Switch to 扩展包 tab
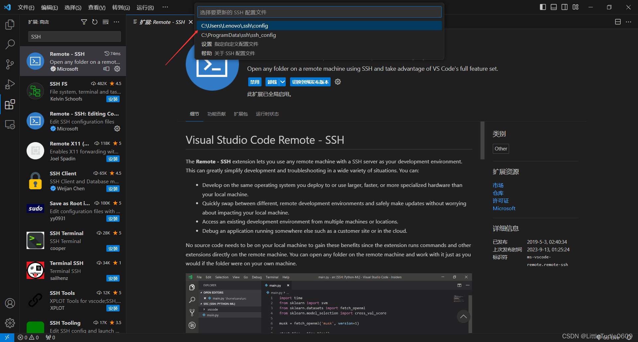 pyautogui.click(x=241, y=114)
